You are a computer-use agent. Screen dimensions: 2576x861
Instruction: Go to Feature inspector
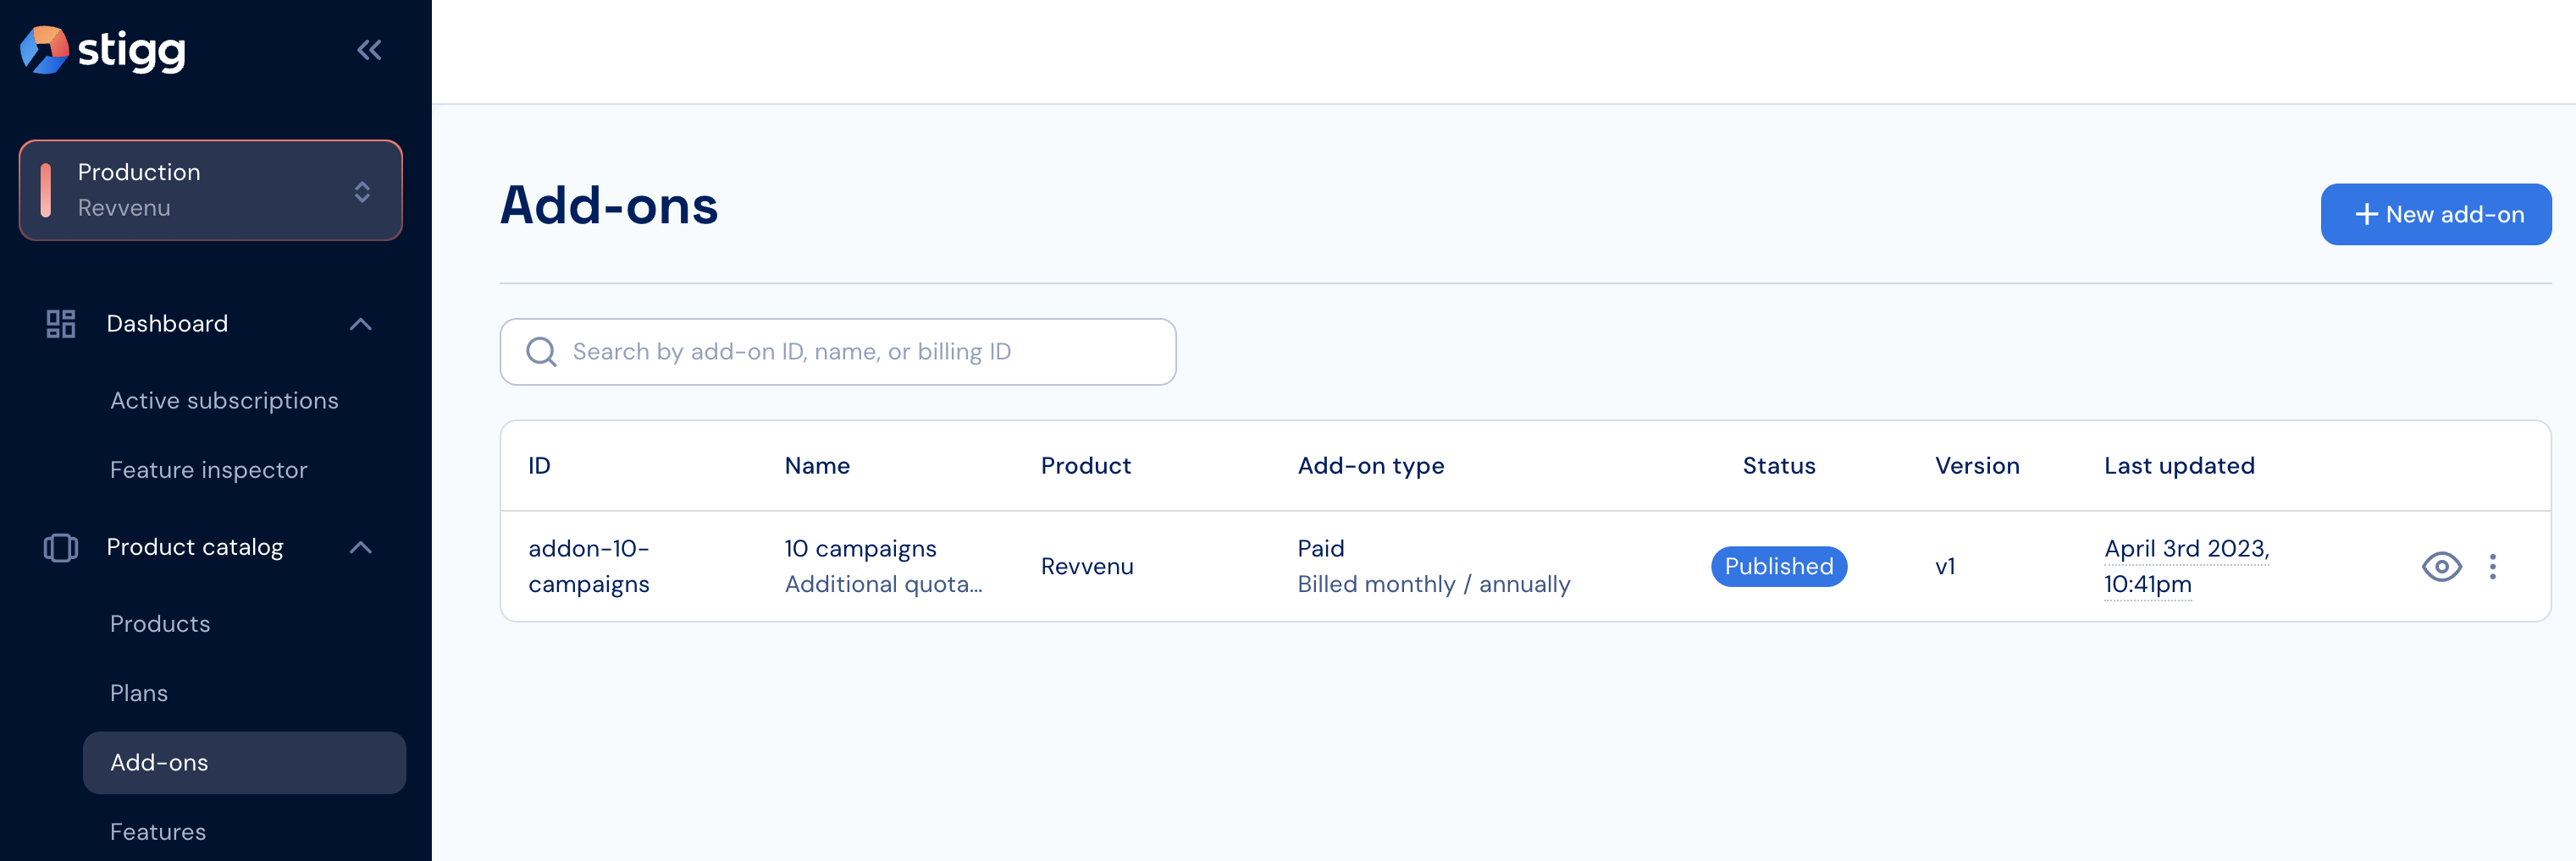pos(208,469)
